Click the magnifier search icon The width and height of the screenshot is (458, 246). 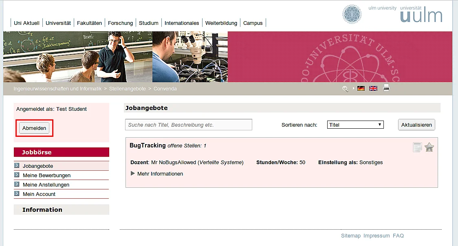click(x=345, y=89)
